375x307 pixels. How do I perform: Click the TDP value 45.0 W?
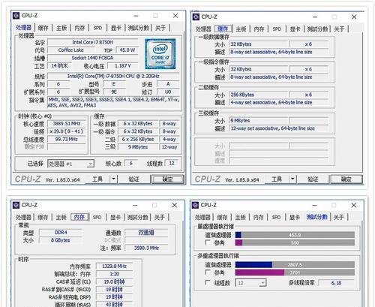(x=127, y=50)
